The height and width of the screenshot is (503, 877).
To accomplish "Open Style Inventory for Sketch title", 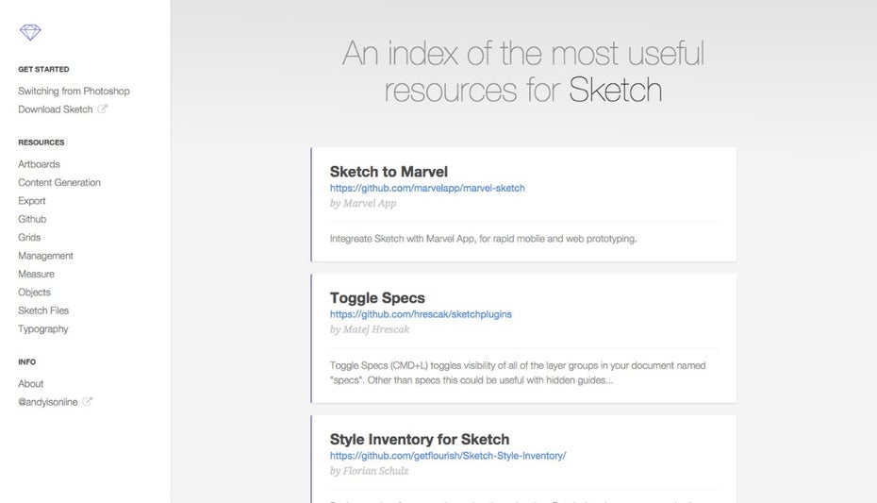I will 420,439.
